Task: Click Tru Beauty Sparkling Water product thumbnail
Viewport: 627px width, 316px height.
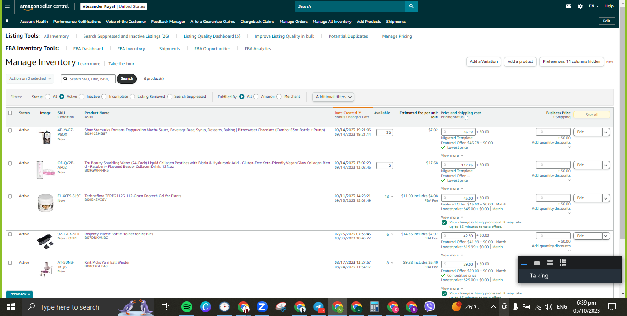Action: point(45,170)
